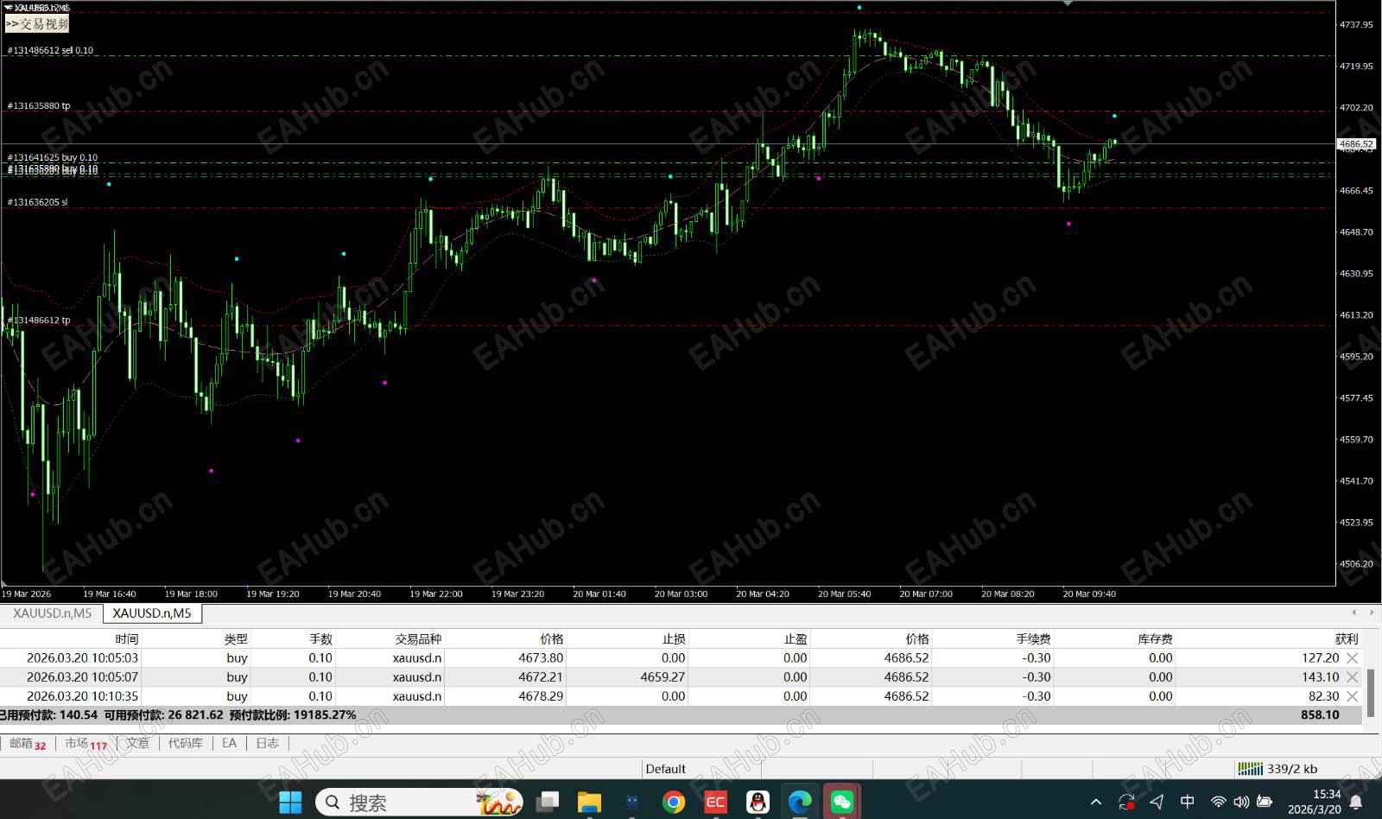Click the location arrow tray icon
The image size is (1382, 819).
(x=1157, y=803)
